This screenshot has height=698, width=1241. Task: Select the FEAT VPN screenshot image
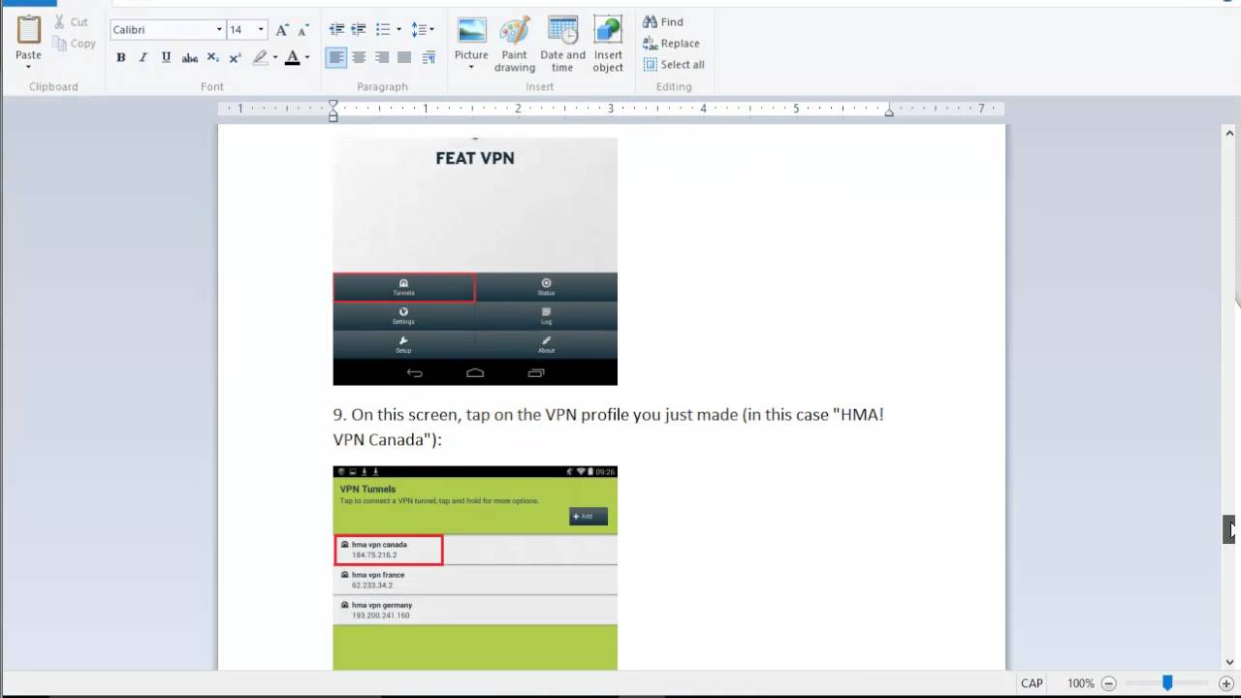475,261
